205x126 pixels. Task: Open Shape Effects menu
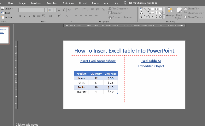pyautogui.click(x=194, y=17)
